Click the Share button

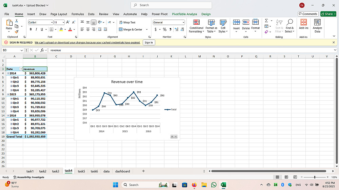(x=328, y=14)
